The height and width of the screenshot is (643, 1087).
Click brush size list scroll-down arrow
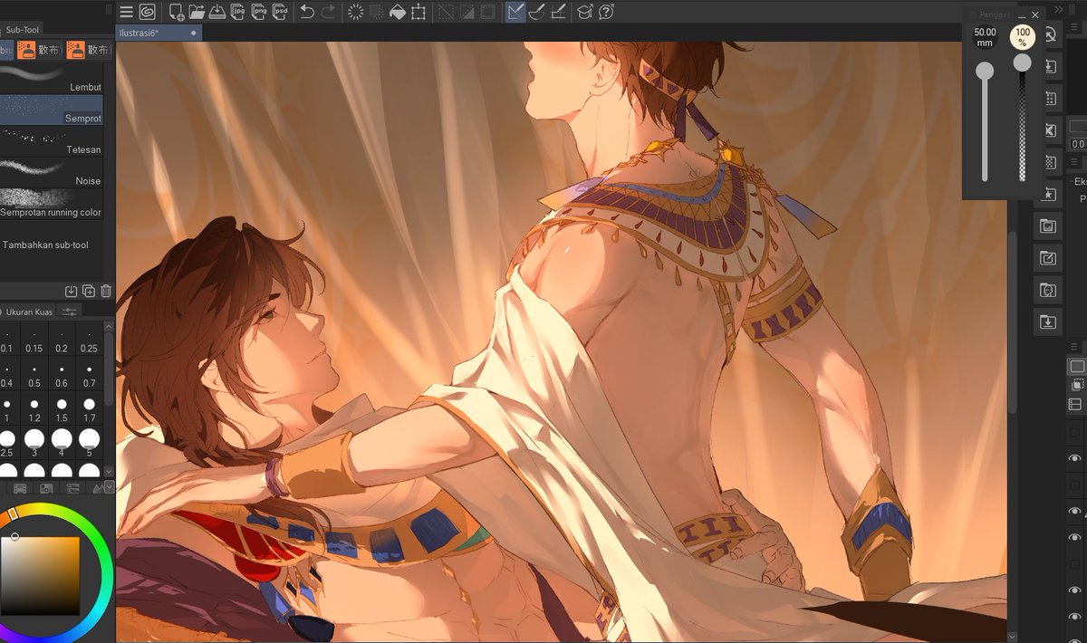[110, 471]
